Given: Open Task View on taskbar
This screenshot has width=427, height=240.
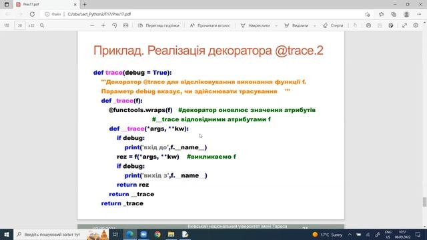Looking at the screenshot, I should 115,234.
